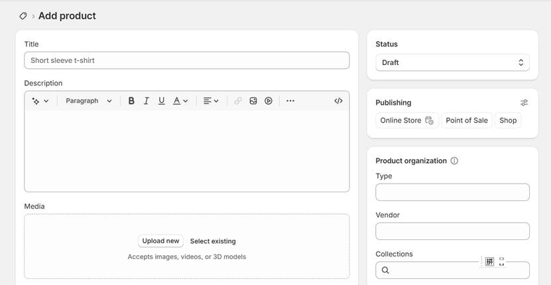Click inside the Description text area
The height and width of the screenshot is (285, 551).
click(186, 150)
